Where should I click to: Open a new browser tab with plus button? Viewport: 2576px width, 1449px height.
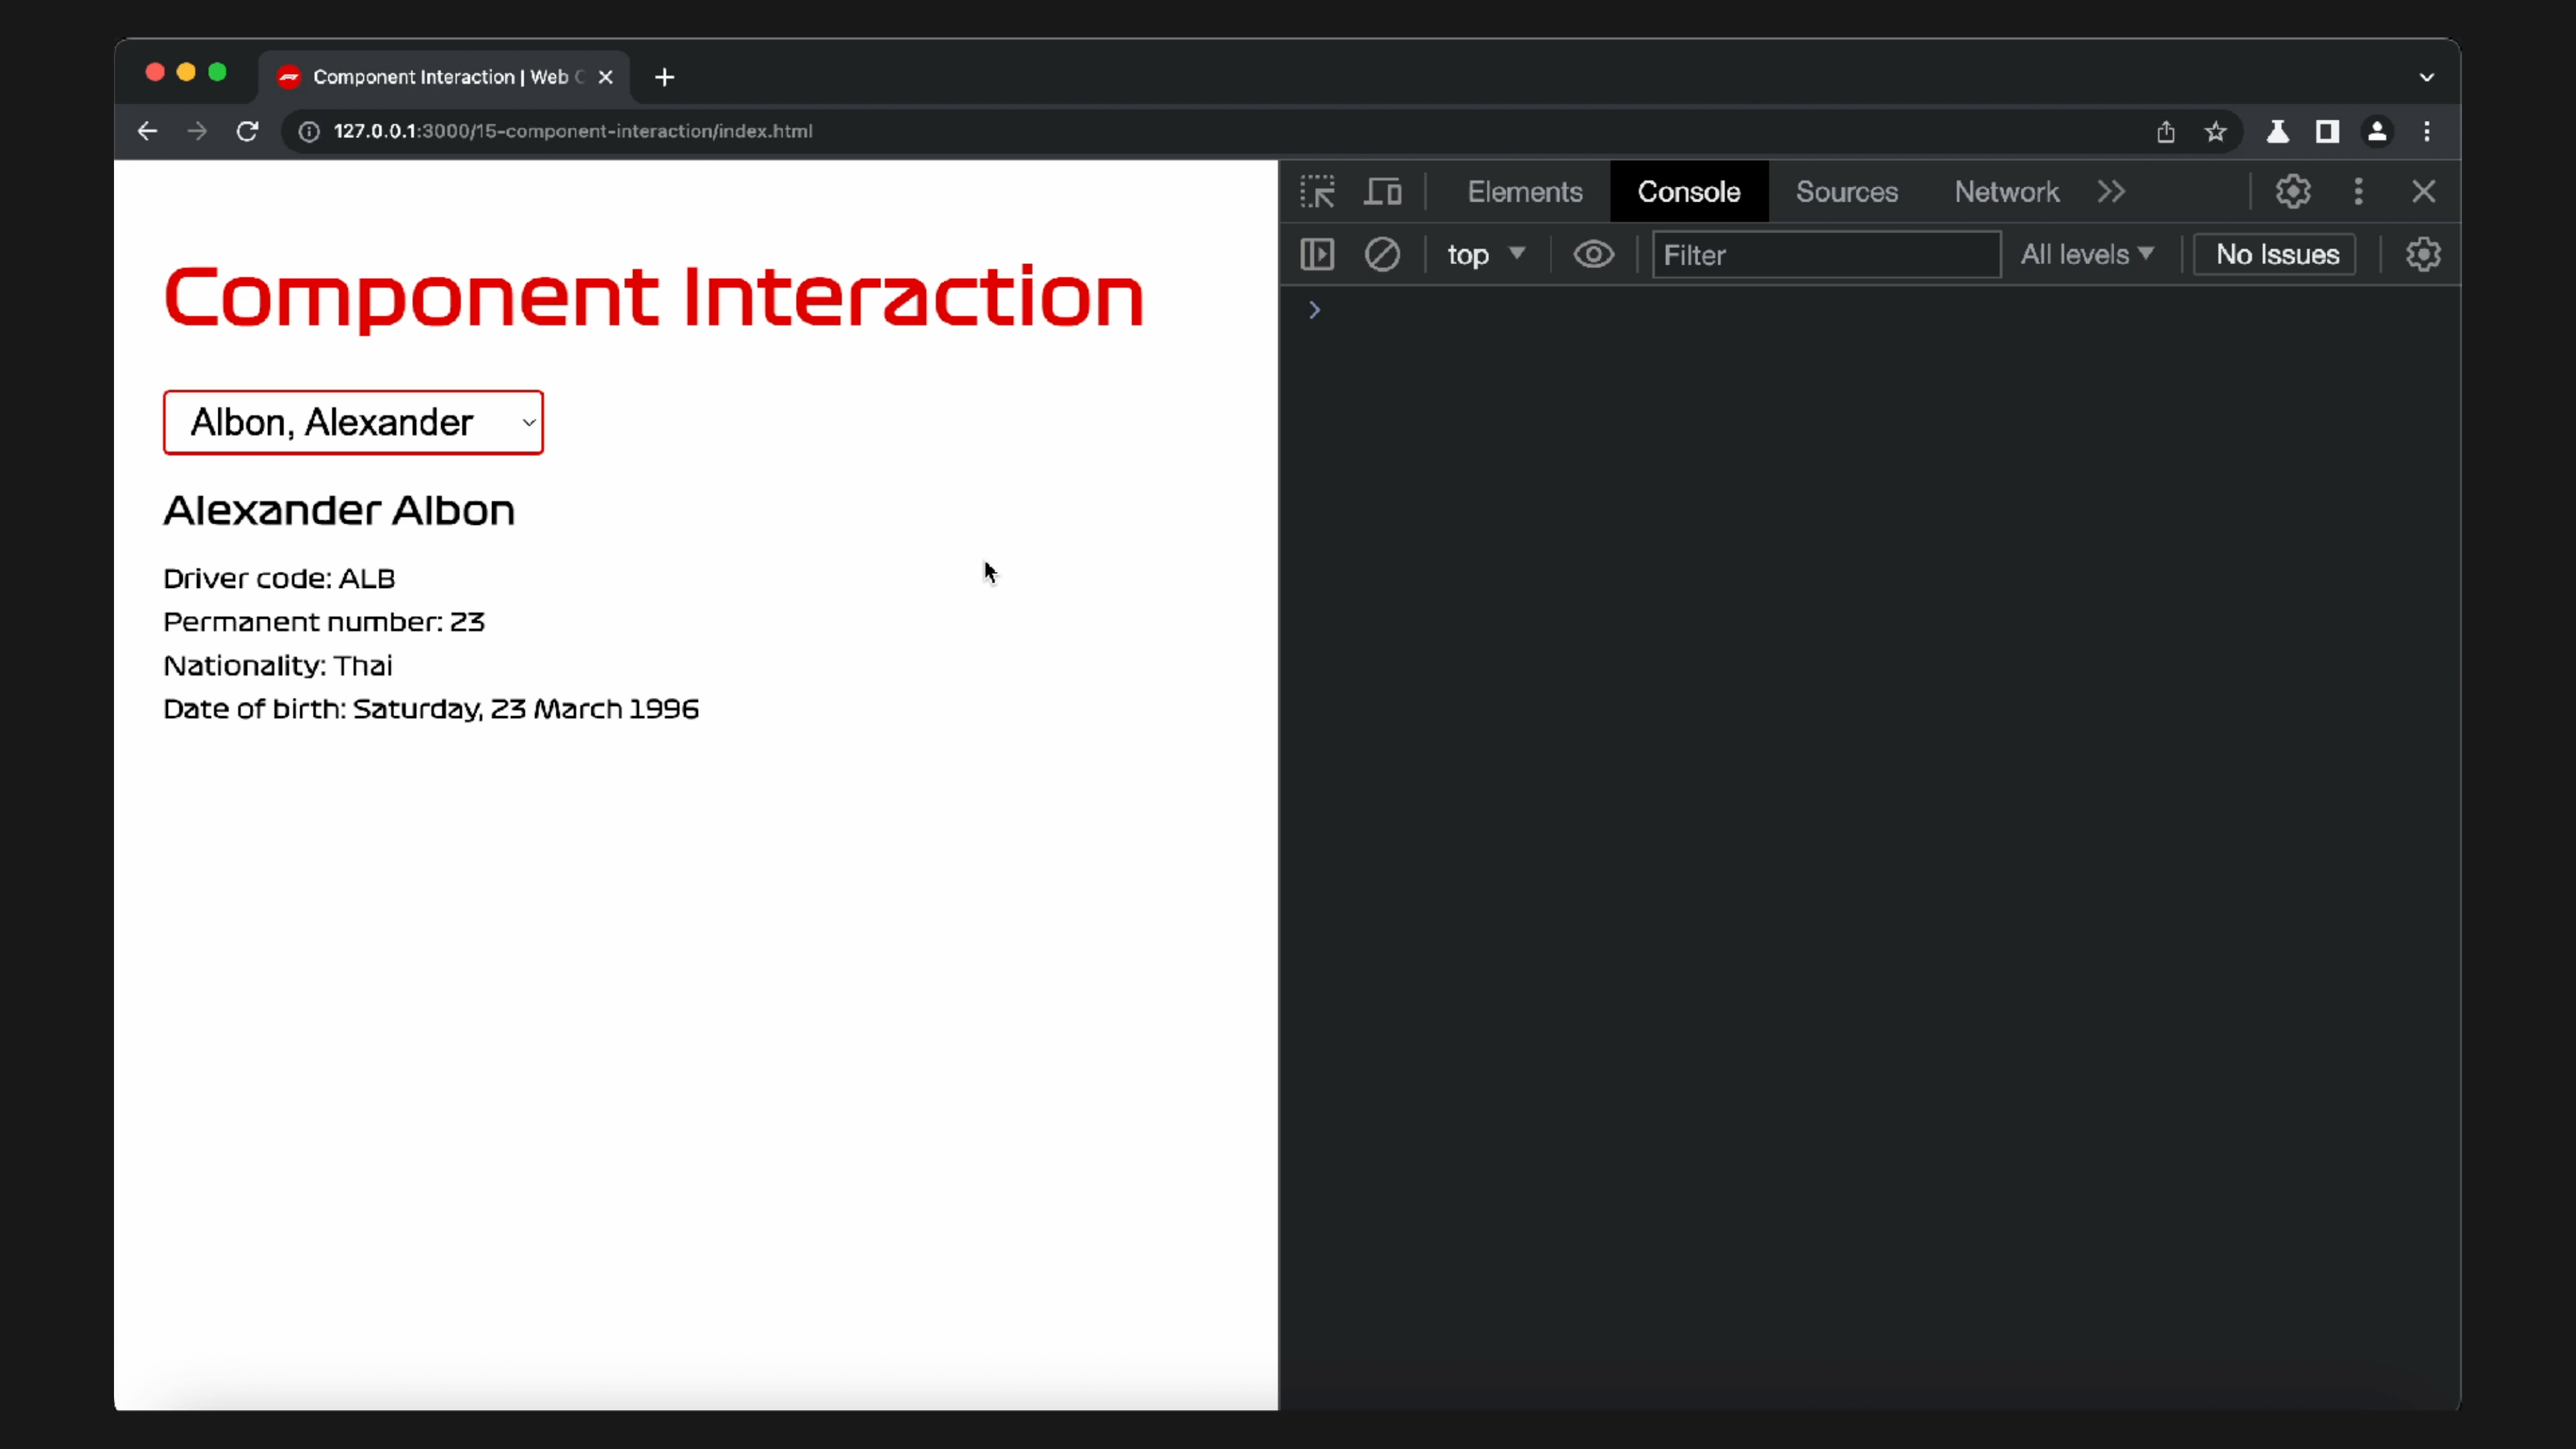(665, 77)
